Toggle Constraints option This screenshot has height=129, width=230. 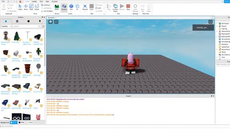point(46,8)
